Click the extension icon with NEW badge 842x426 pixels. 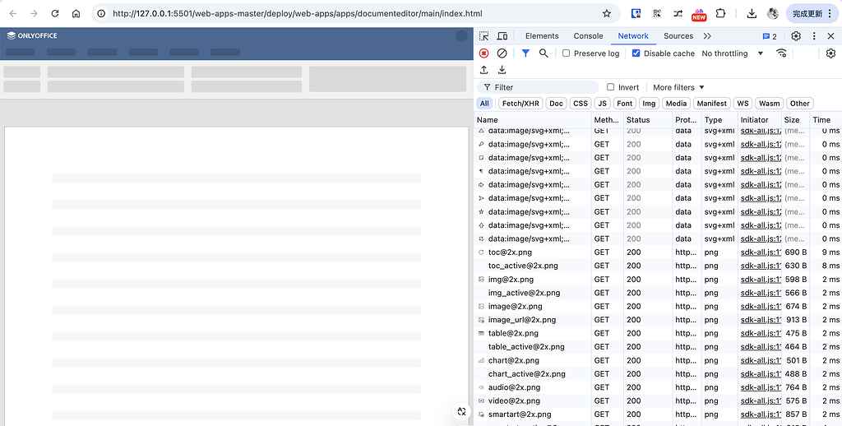click(x=699, y=15)
